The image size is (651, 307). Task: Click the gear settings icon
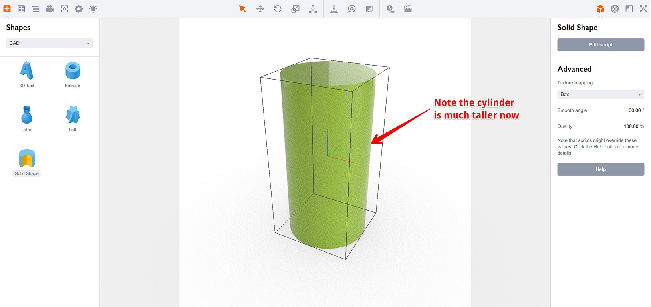coord(79,9)
